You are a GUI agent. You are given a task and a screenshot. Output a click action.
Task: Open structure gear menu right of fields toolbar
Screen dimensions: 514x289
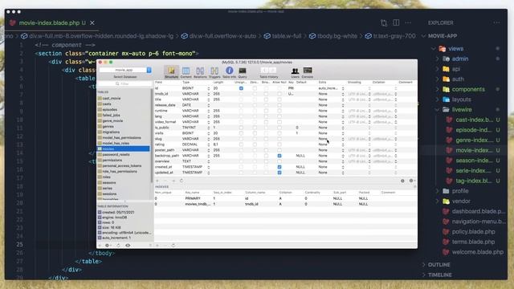tap(412, 181)
